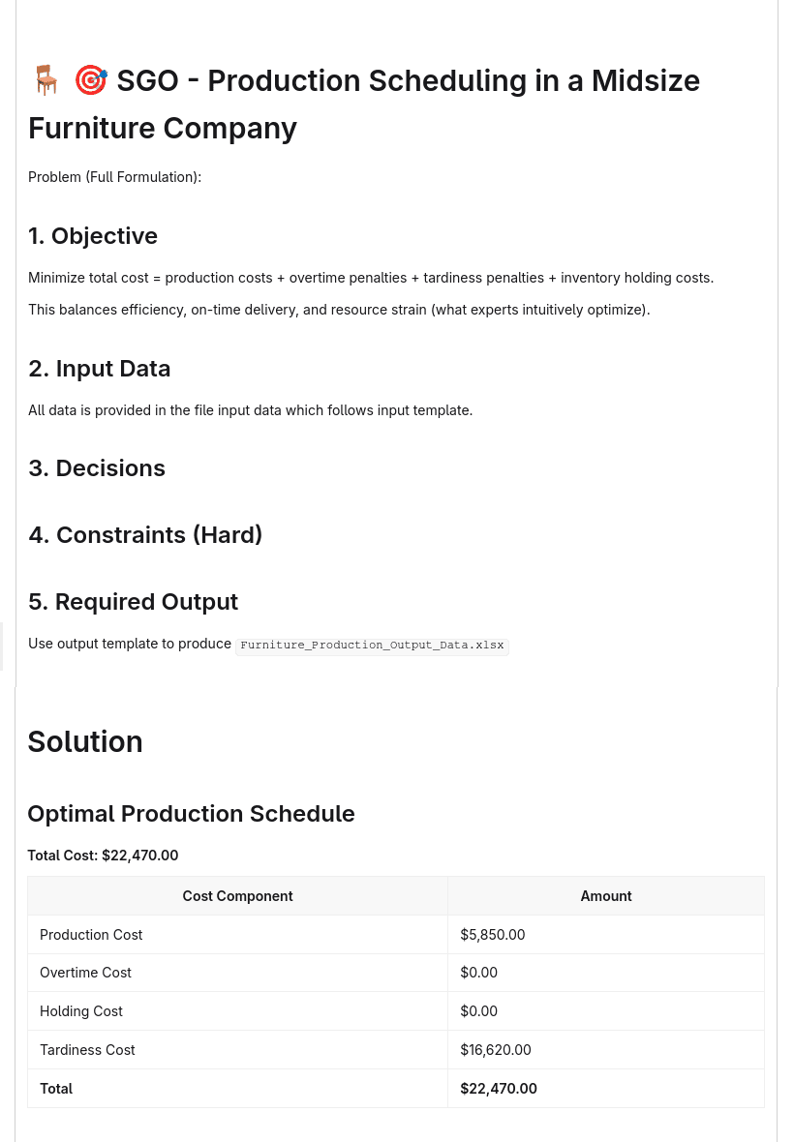Click the chair emoji page icon

pyautogui.click(x=46, y=80)
